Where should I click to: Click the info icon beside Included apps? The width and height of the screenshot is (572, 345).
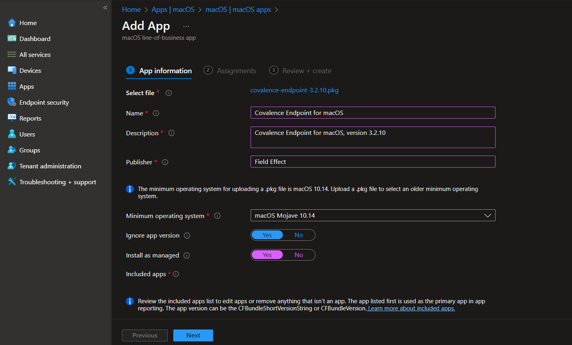click(176, 274)
